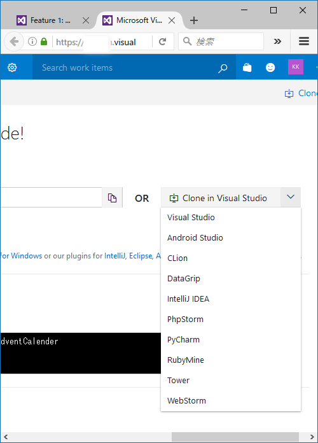Click the site information icon

pos(32,41)
